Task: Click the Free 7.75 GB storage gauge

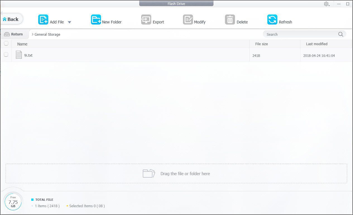Action: [13, 202]
